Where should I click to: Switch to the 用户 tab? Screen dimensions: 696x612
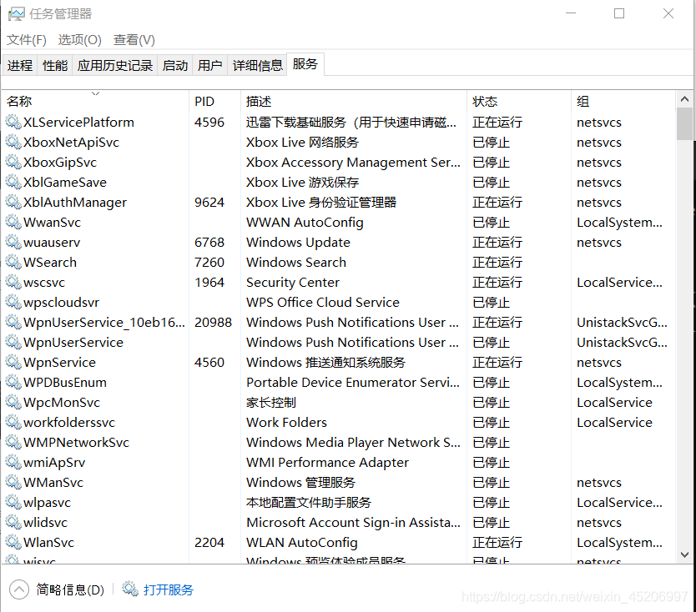(x=210, y=66)
